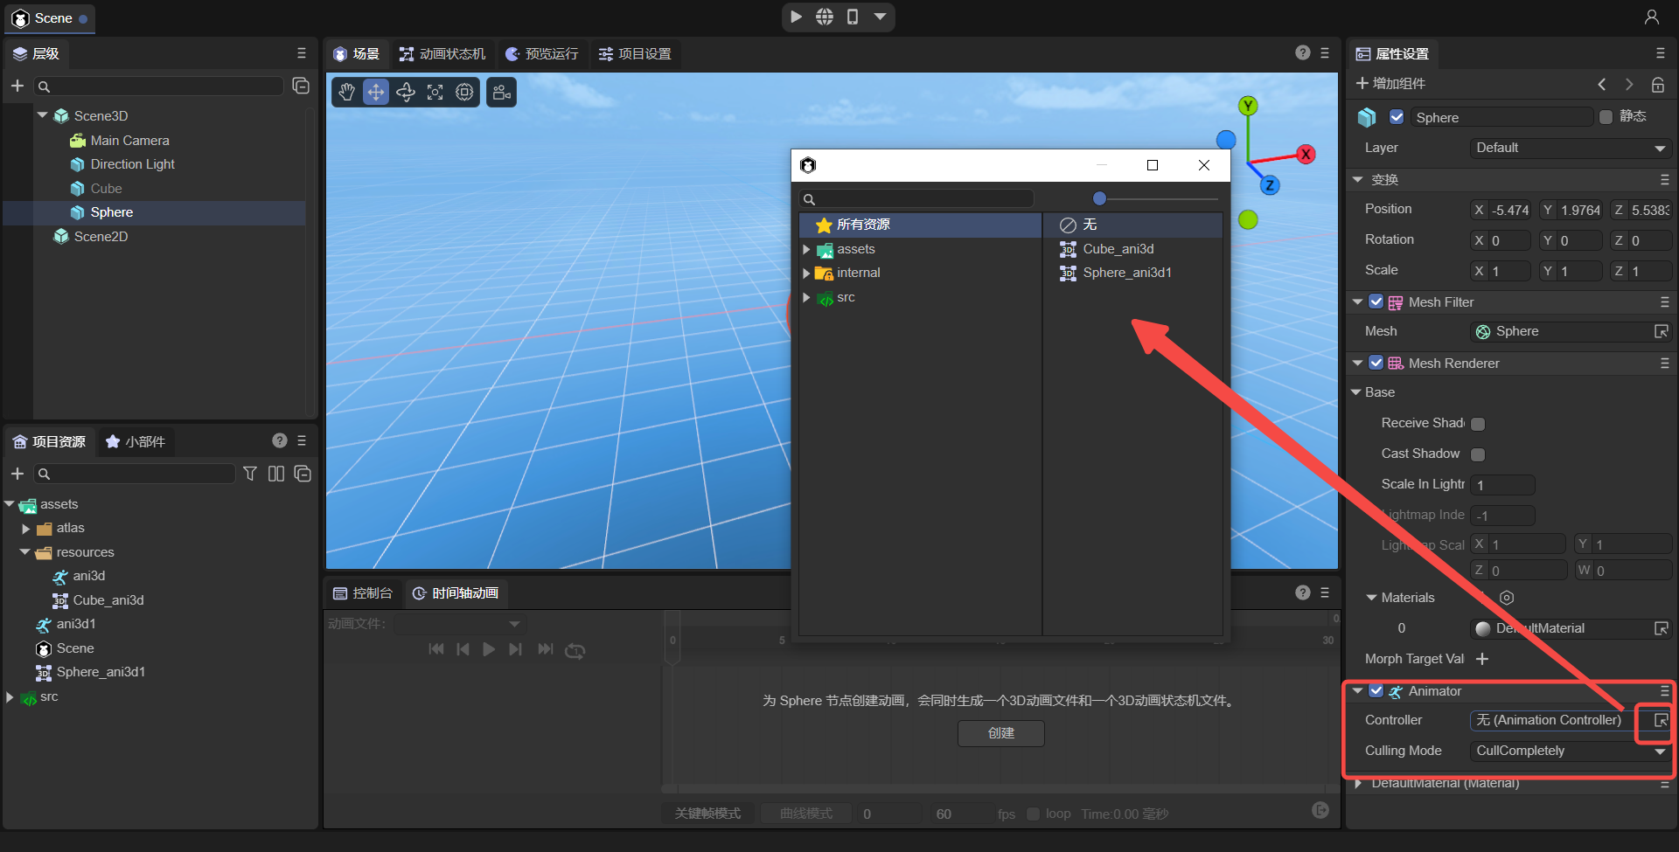Click the 创建 button in timeline panel
The image size is (1679, 852).
1000,733
